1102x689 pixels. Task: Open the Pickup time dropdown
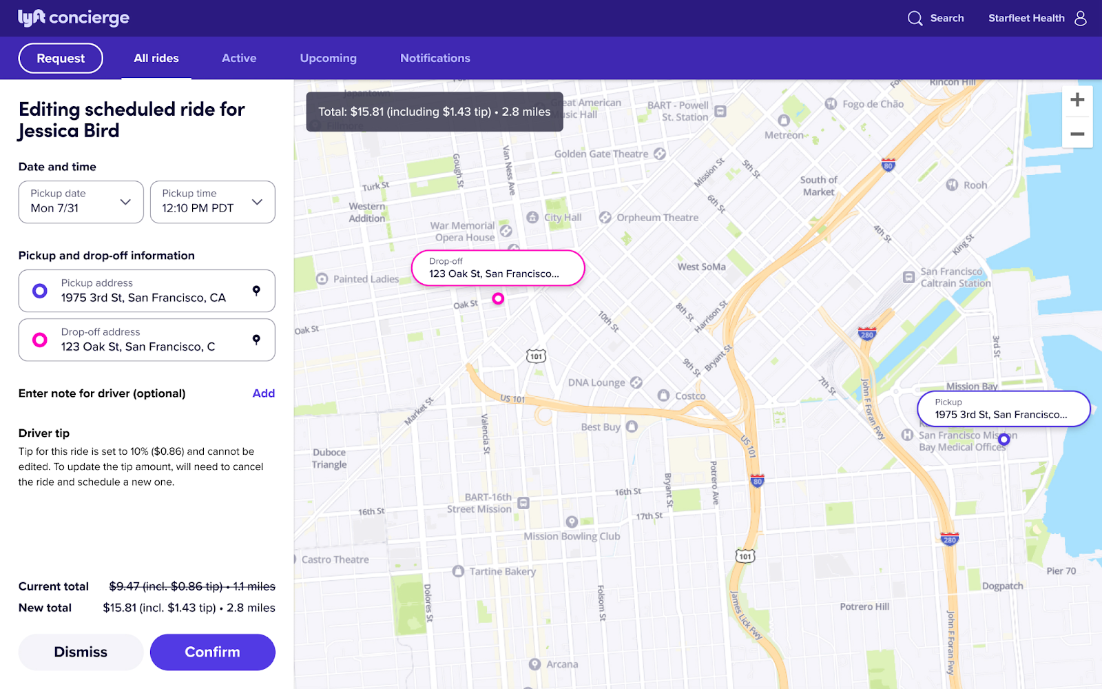pos(213,202)
